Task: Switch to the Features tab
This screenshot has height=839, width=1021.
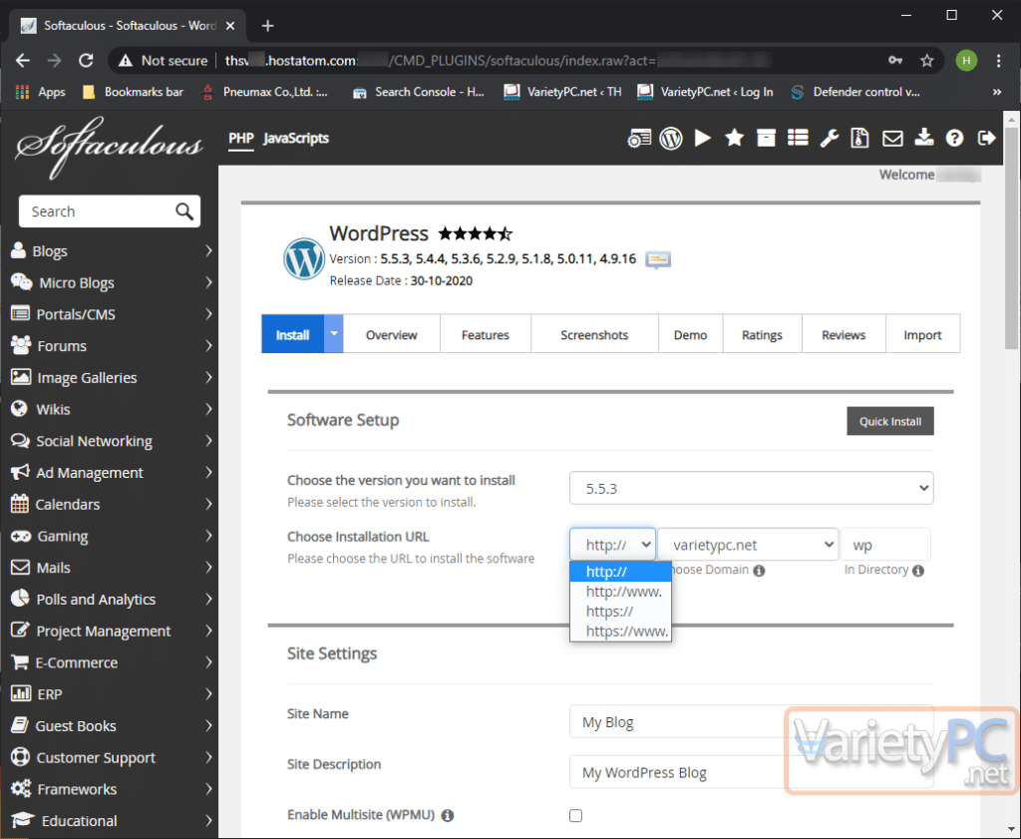Action: click(x=486, y=335)
